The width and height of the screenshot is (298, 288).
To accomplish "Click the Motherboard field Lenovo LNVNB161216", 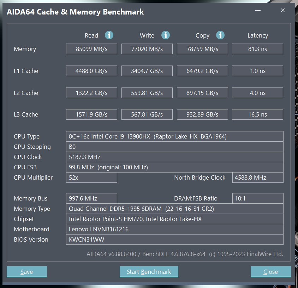I will click(175, 229).
